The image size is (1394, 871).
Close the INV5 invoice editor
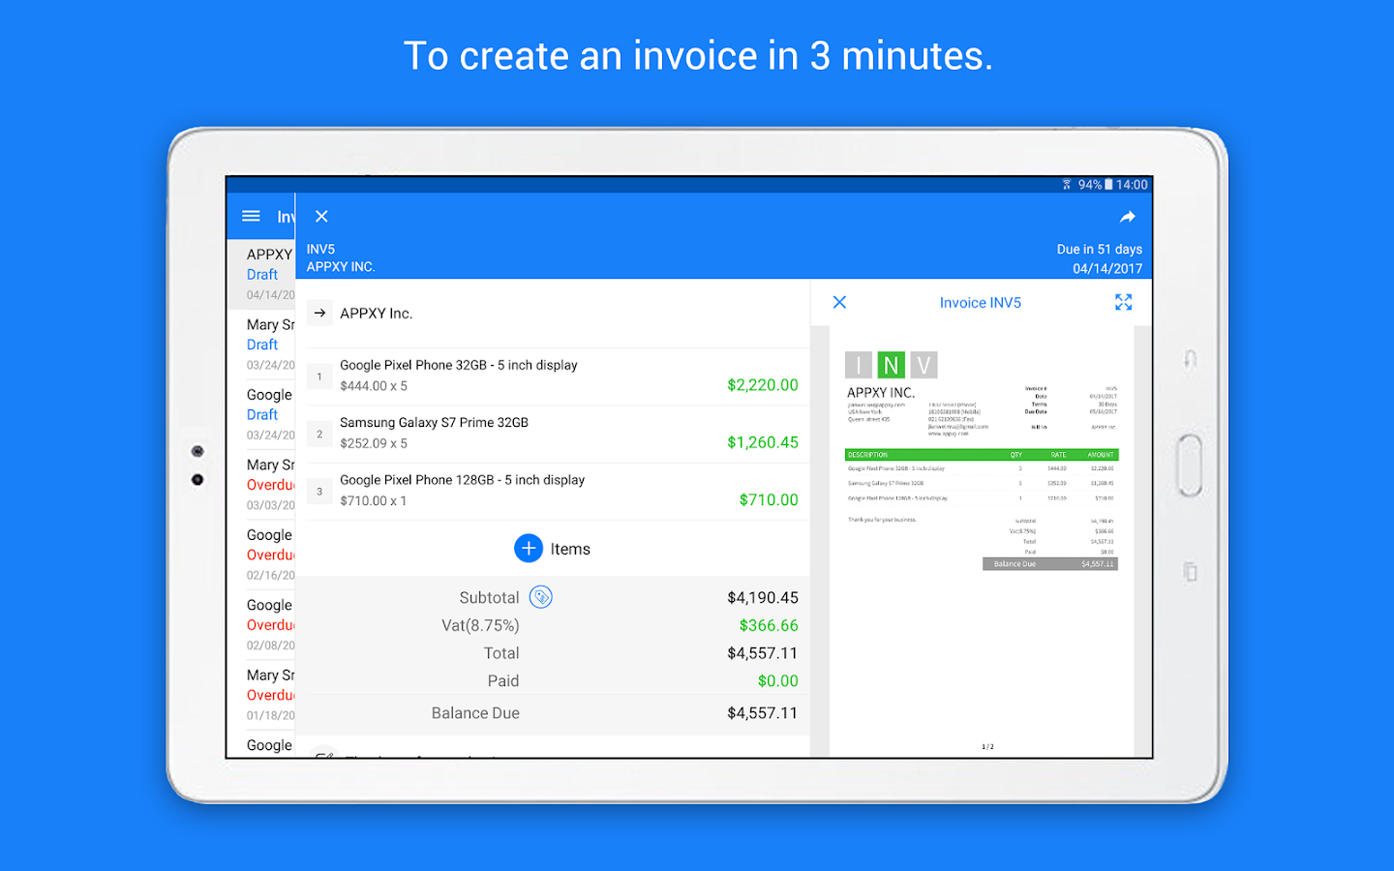321,217
